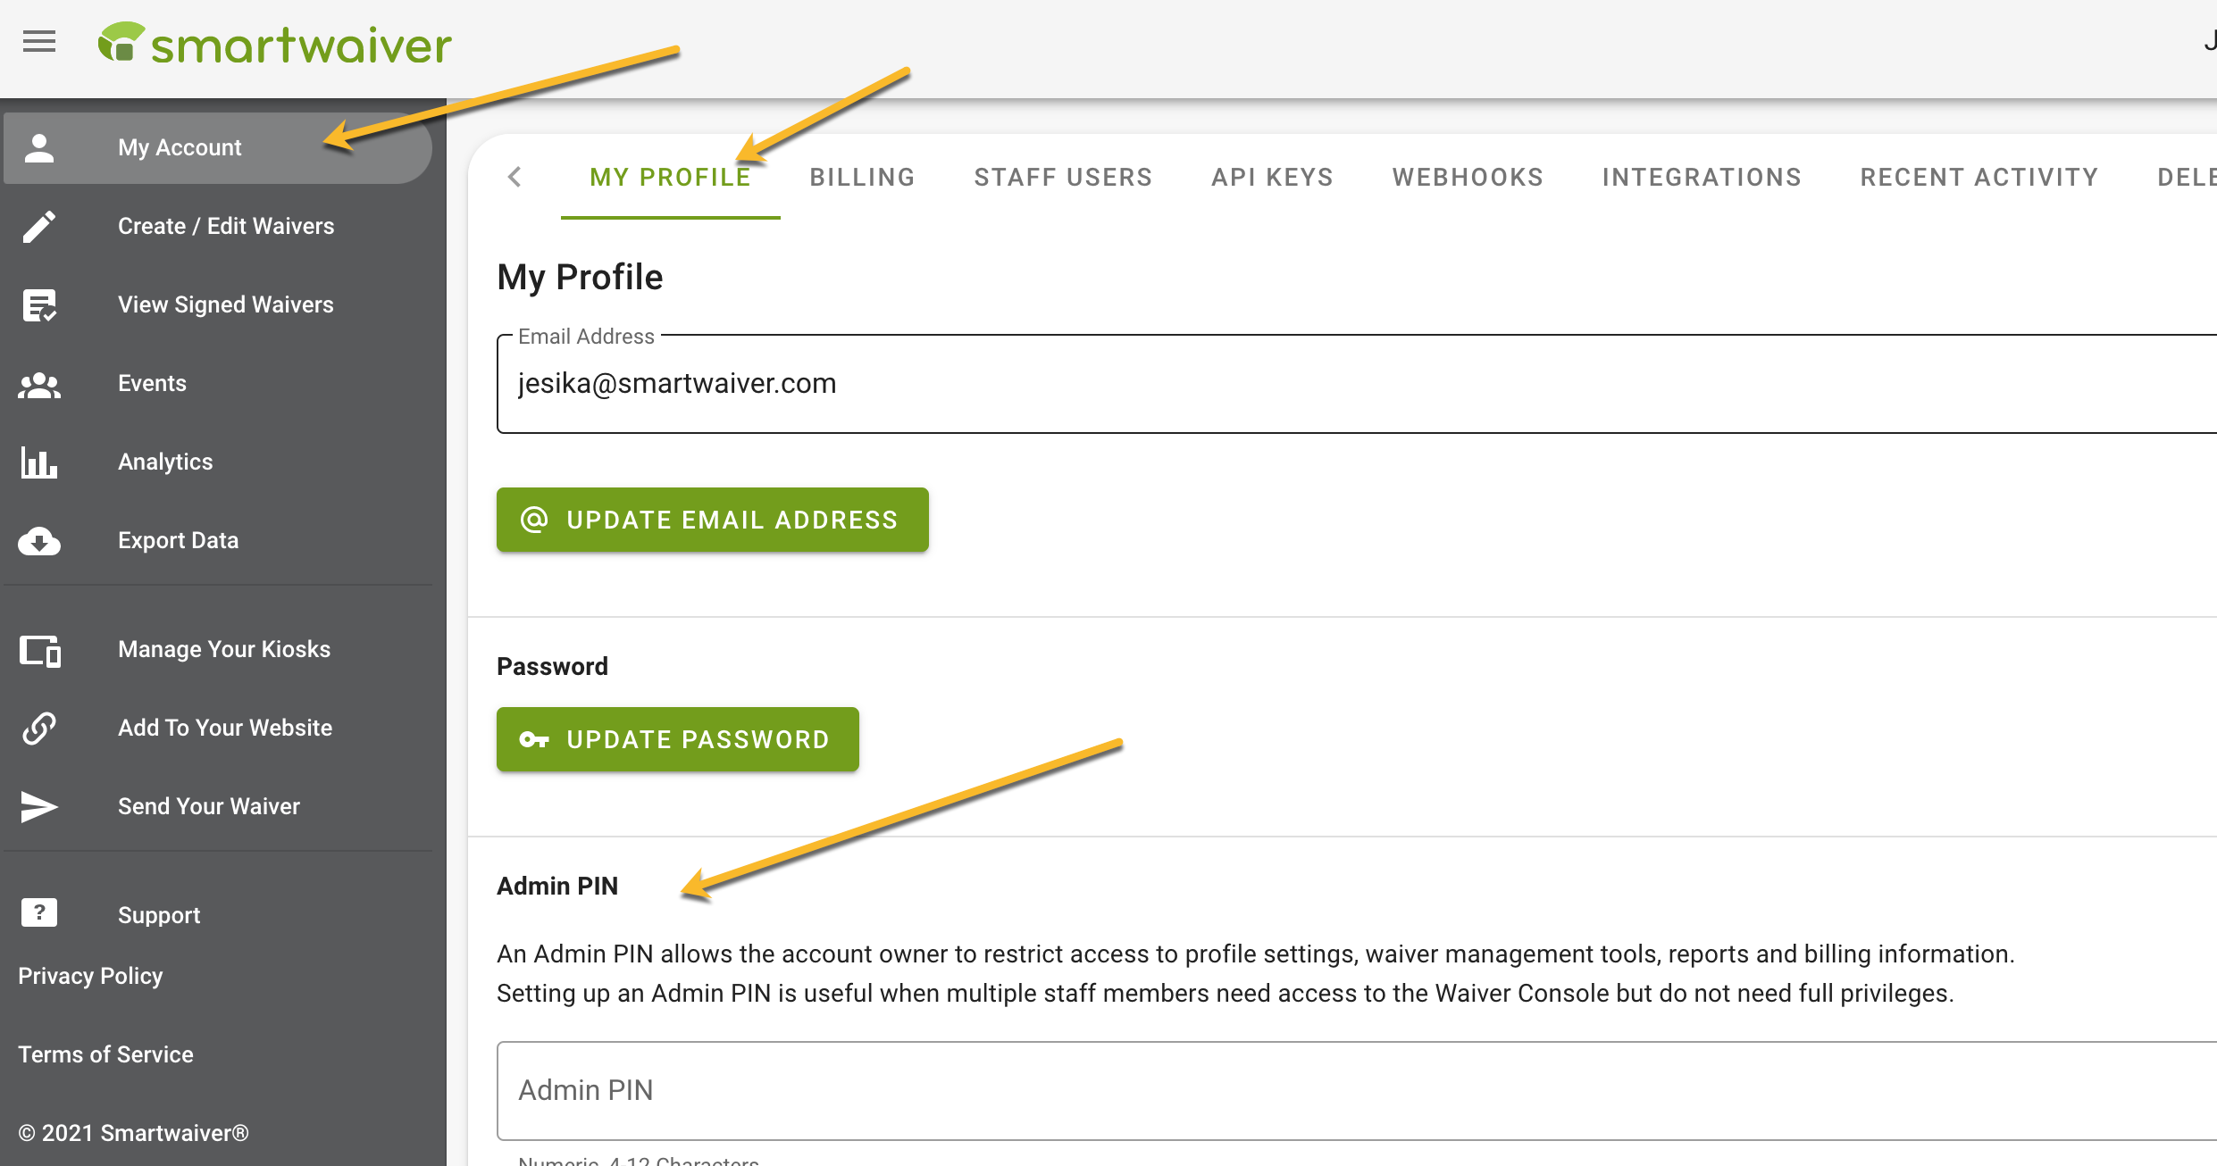2217x1166 pixels.
Task: Click the Manage Your Kiosks icon
Action: click(39, 649)
